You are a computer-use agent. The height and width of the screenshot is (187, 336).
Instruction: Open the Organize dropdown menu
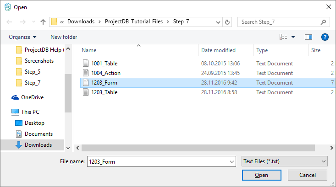click(x=22, y=37)
